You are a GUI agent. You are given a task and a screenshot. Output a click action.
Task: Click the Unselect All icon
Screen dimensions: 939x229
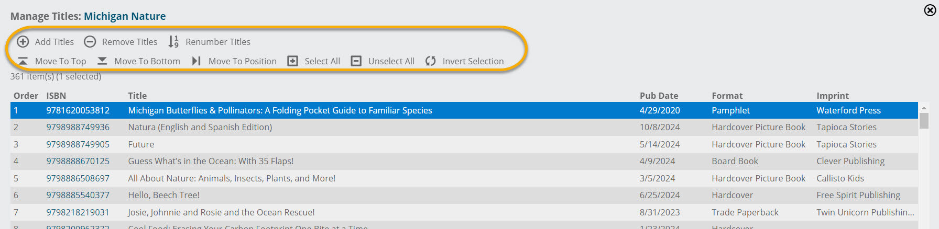[356, 61]
